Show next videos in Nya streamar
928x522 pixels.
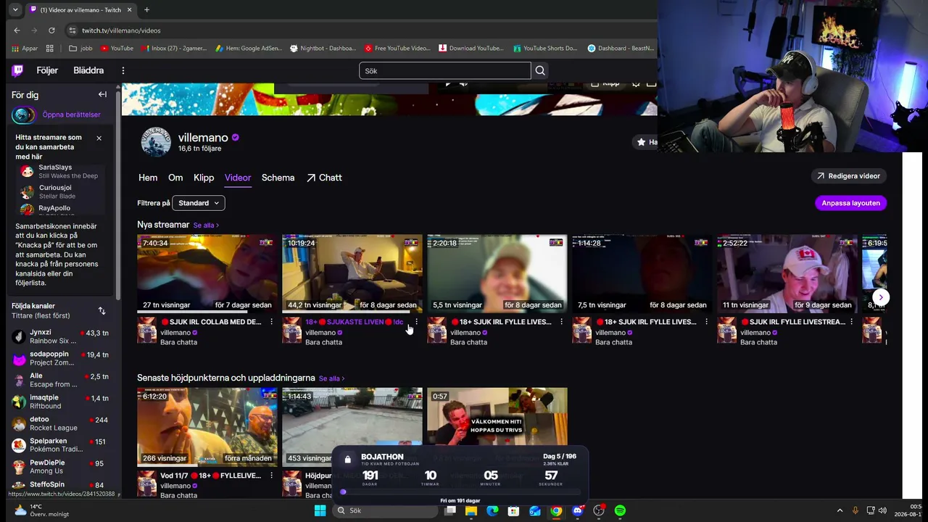[880, 297]
